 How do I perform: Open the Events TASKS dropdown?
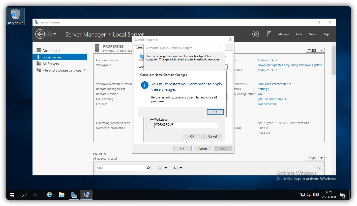pyautogui.click(x=315, y=158)
